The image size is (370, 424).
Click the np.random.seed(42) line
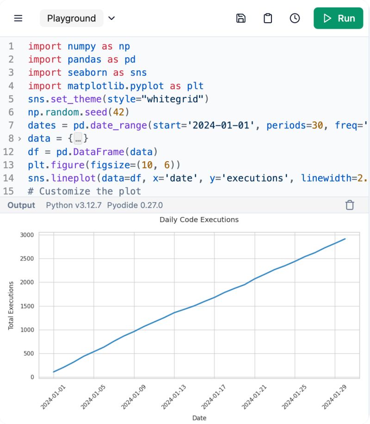79,112
